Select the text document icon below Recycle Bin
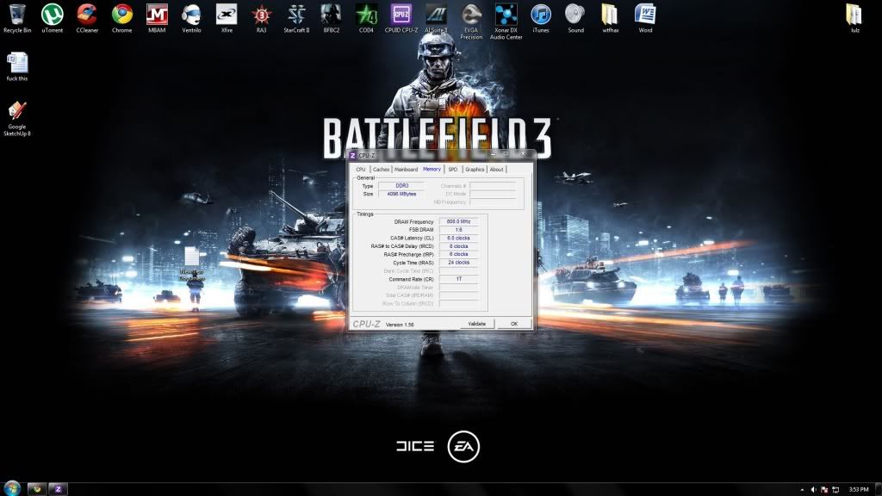The width and height of the screenshot is (882, 496). [17, 66]
